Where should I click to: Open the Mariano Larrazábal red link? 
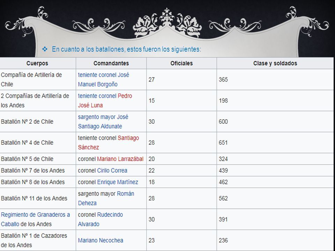[x=120, y=159]
